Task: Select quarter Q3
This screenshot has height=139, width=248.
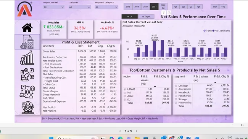Action: (191, 7)
